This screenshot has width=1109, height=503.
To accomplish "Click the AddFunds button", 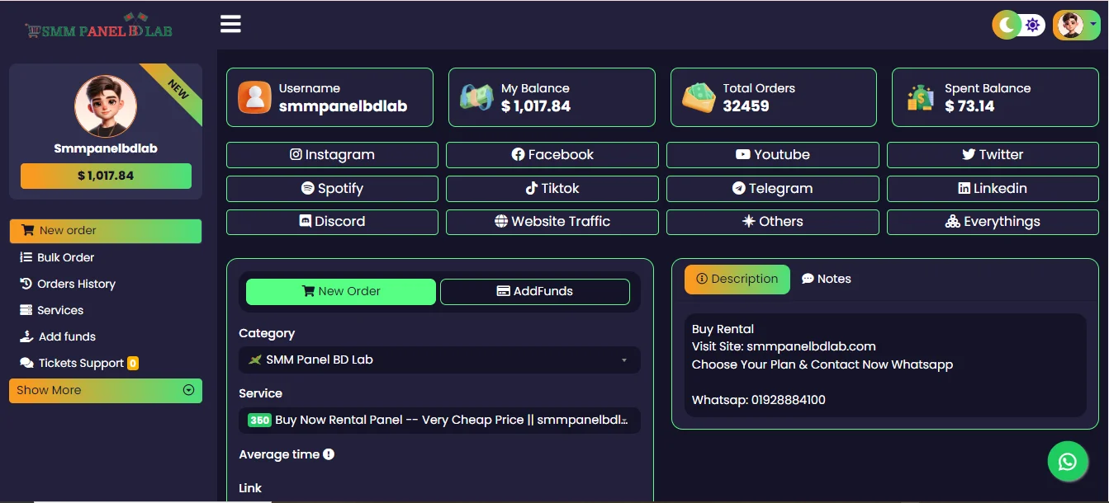I will (x=534, y=291).
